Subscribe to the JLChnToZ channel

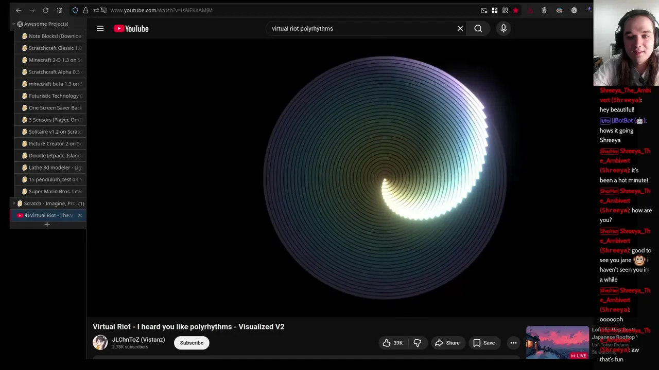[x=192, y=343]
